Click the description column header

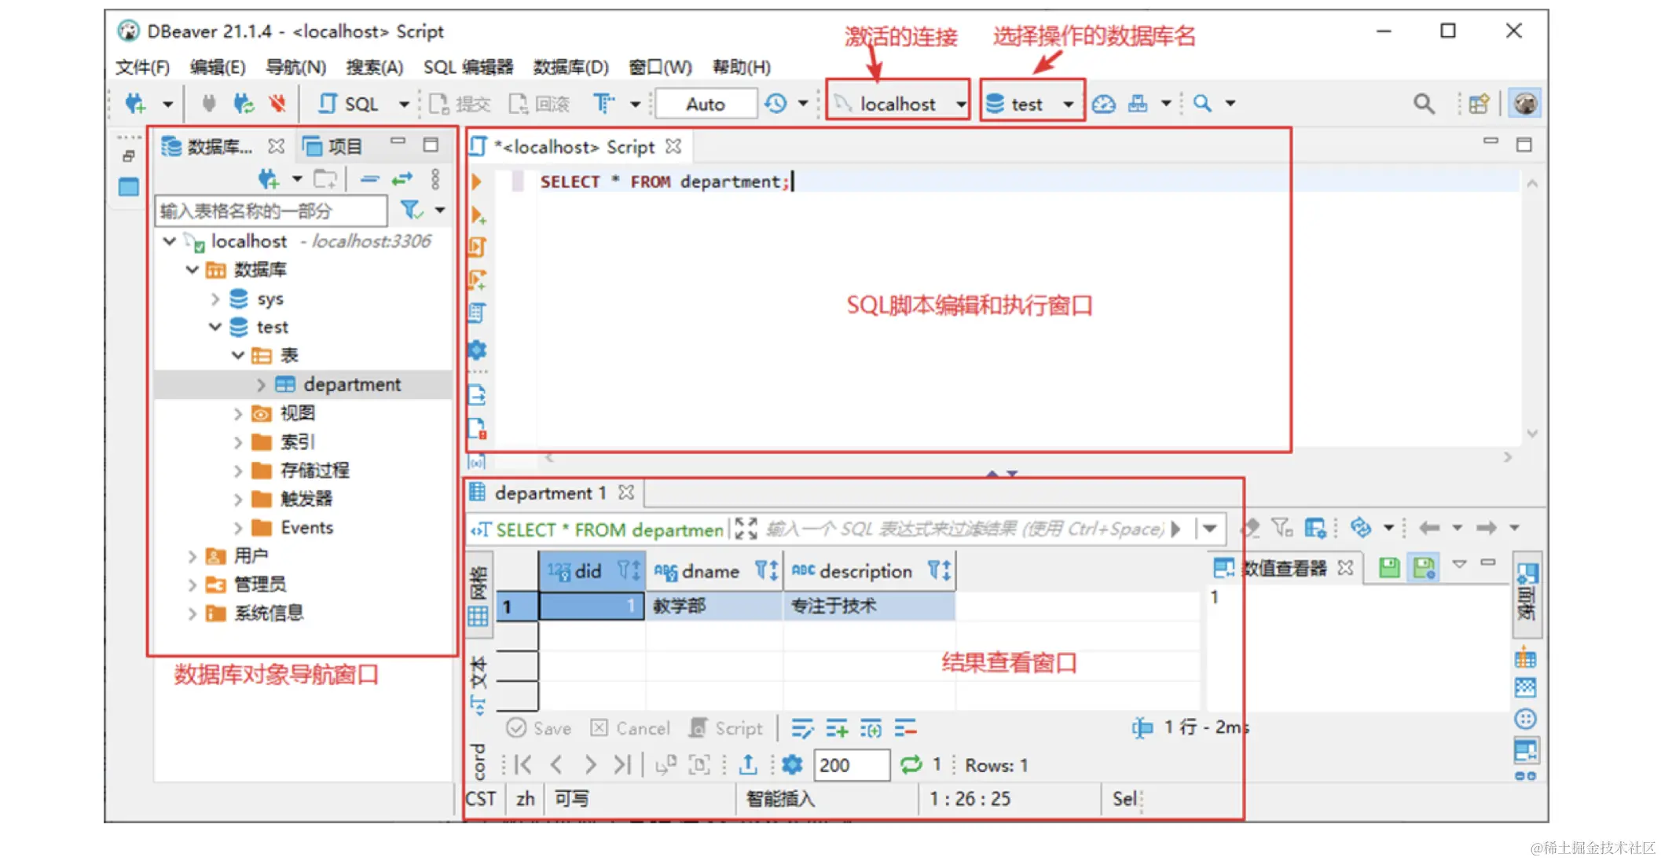[869, 571]
